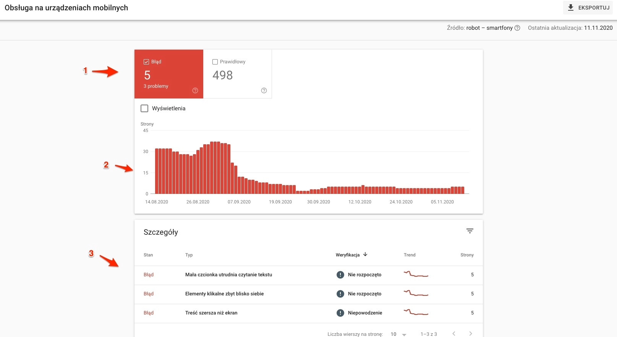Click Stan column header
Image resolution: width=617 pixels, height=337 pixels.
coord(148,255)
